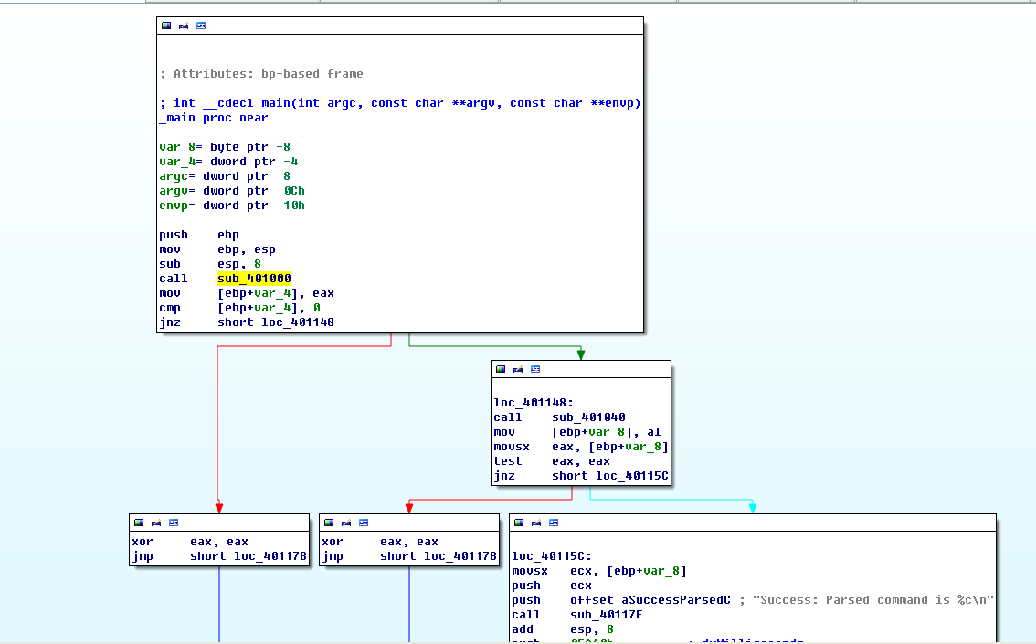The width and height of the screenshot is (1036, 644).
Task: Click loc_401148 in the jnz instruction of _main
Action: (x=297, y=322)
